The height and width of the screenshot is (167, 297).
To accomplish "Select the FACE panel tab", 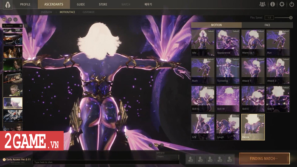I will point(267,25).
